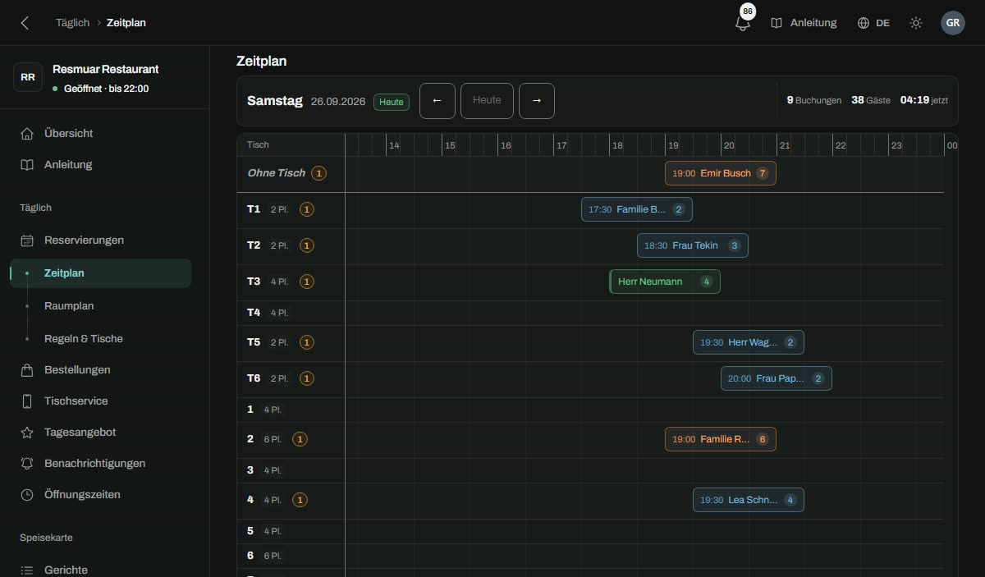The image size is (985, 577).
Task: Click the booking count badge on T5
Action: 307,342
